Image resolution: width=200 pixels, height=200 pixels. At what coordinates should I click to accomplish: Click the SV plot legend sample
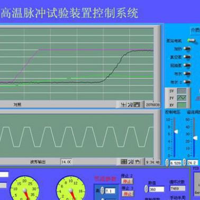click(x=181, y=91)
